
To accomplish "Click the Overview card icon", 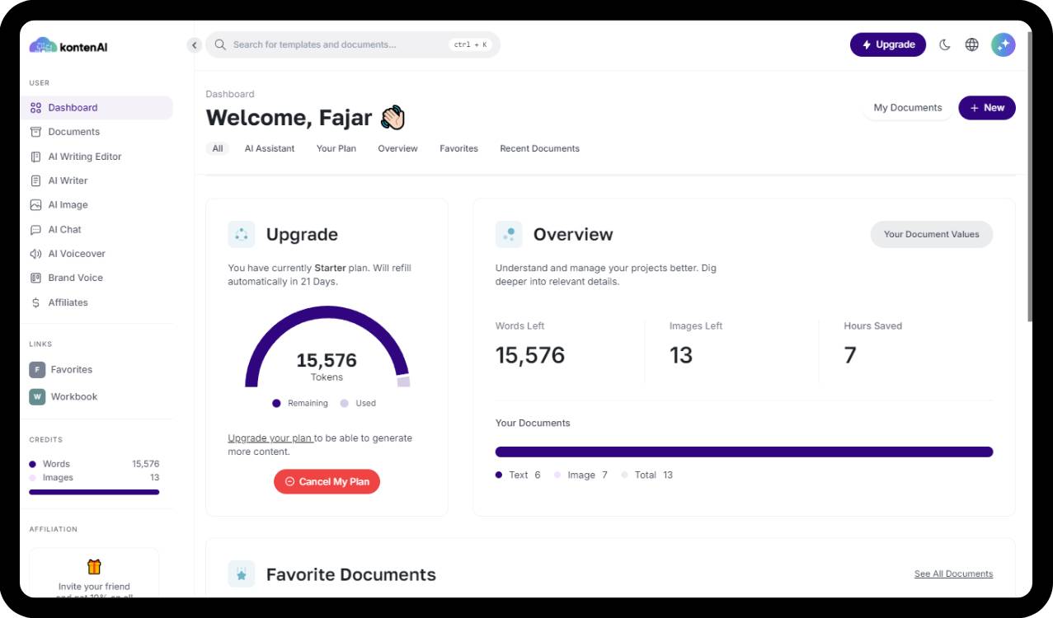I will pyautogui.click(x=509, y=234).
